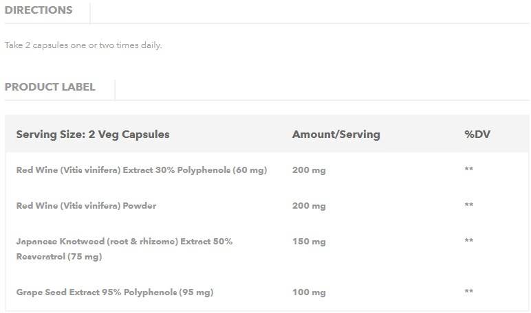Click the 100 mg amount value
531x313 pixels.
click(309, 292)
